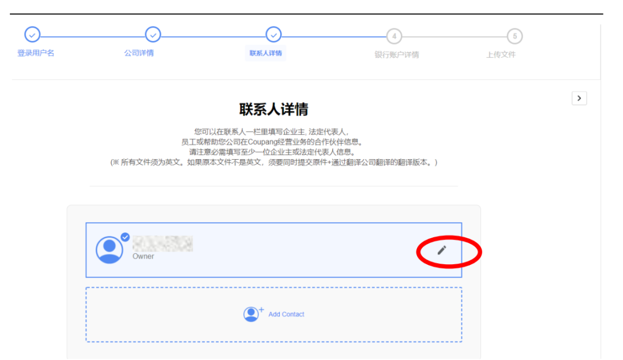Expand the right-side arrow panel
The image size is (623, 360).
(579, 97)
